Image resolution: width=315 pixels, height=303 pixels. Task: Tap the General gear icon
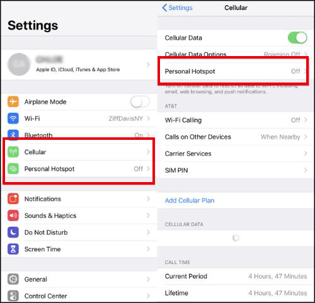[13, 279]
